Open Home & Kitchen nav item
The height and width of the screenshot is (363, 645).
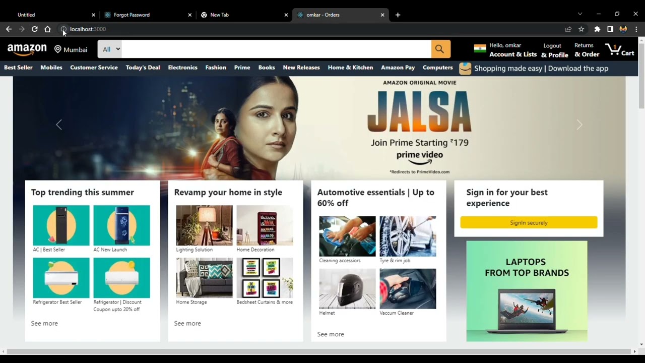coord(350,68)
